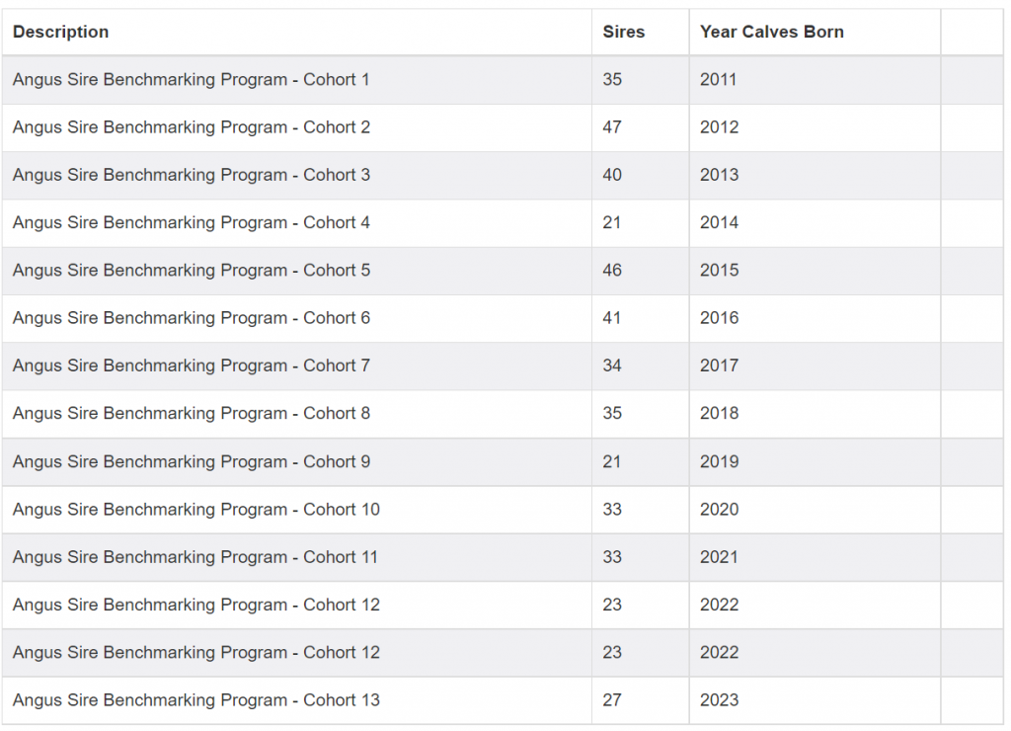
Task: Select the sires count of 46
Action: pyautogui.click(x=612, y=270)
